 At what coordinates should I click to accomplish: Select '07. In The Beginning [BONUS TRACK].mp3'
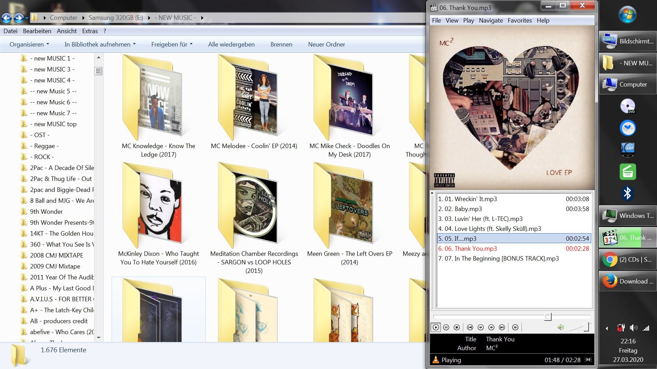514,259
